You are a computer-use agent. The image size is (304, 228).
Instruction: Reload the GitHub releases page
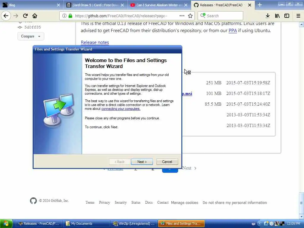(x=25, y=16)
